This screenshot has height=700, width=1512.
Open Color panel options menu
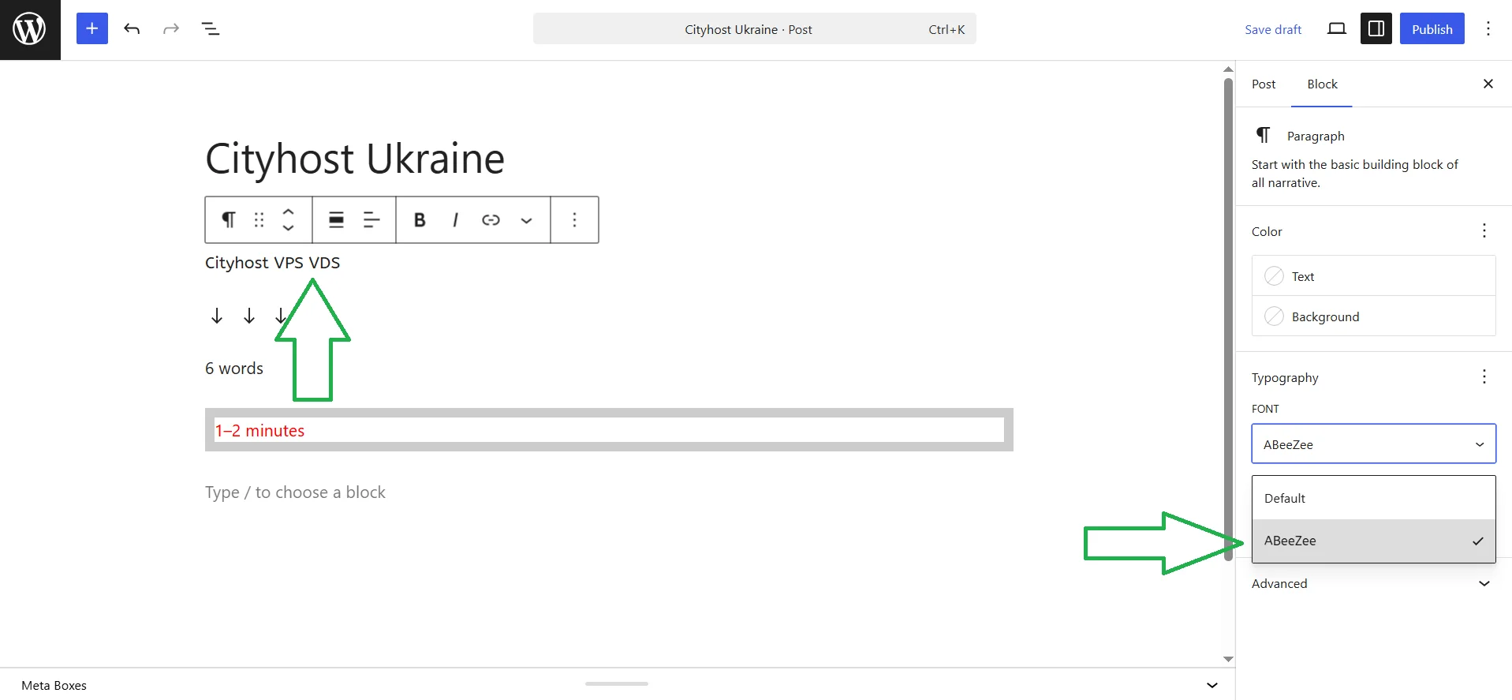[x=1484, y=230]
